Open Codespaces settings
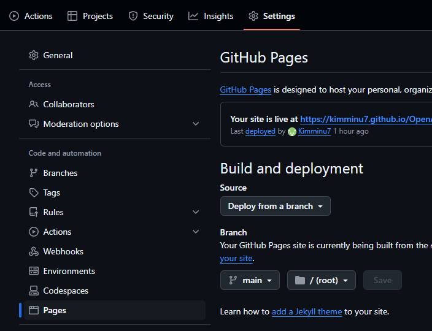Viewport: 432px width, 331px height. point(115,291)
